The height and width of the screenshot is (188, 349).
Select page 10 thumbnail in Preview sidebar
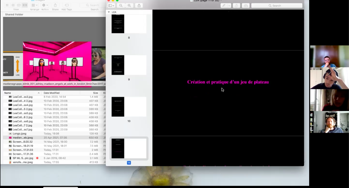click(x=129, y=107)
